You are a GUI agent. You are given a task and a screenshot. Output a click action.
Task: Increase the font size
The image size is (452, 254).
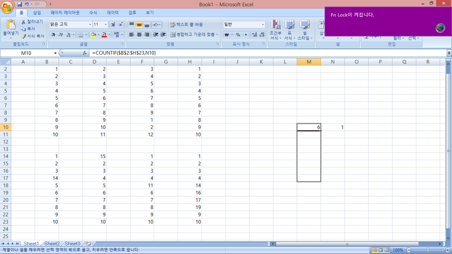tap(113, 25)
